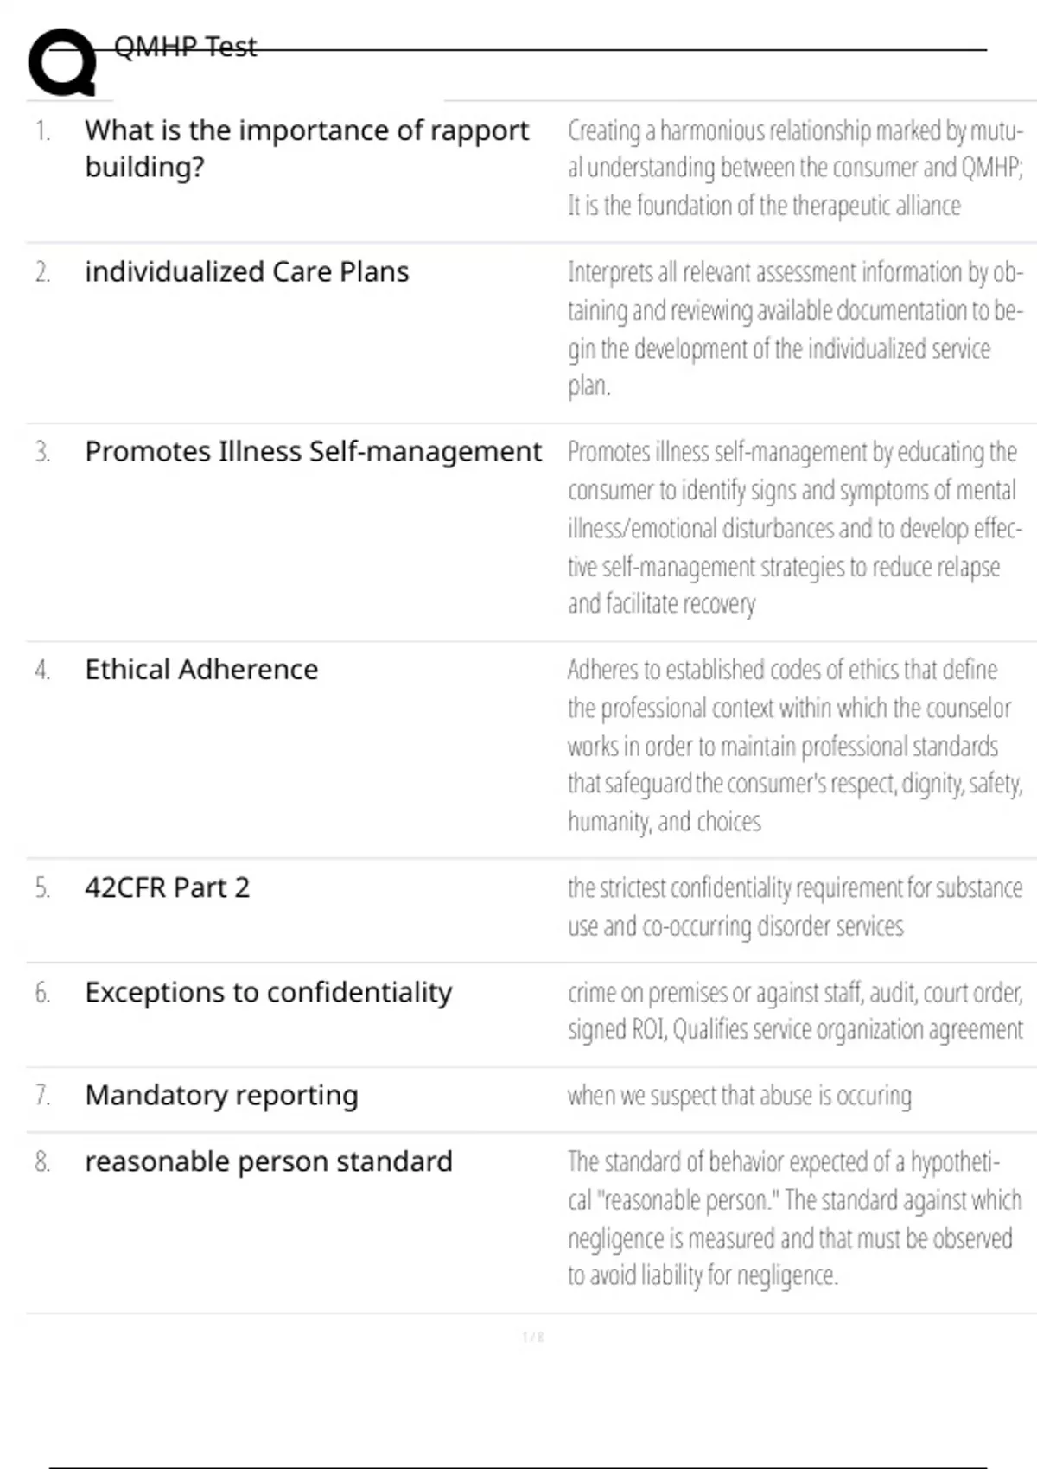The image size is (1037, 1469).
Task: Select the negligence standard definition text
Action: [x=795, y=1218]
